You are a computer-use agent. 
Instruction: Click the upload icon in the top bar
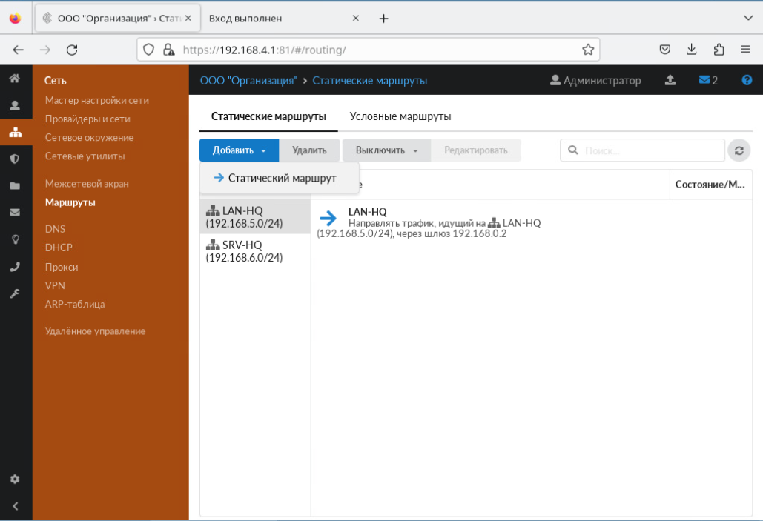tap(670, 79)
